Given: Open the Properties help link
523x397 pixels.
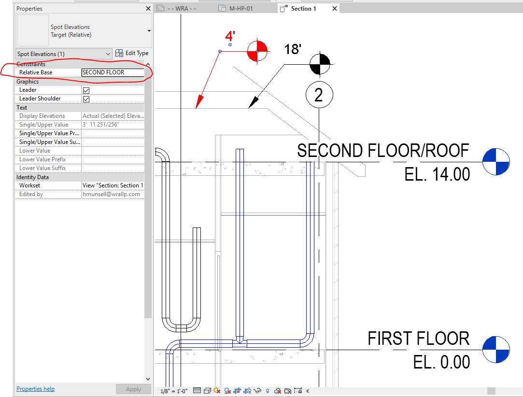Looking at the screenshot, I should point(35,388).
